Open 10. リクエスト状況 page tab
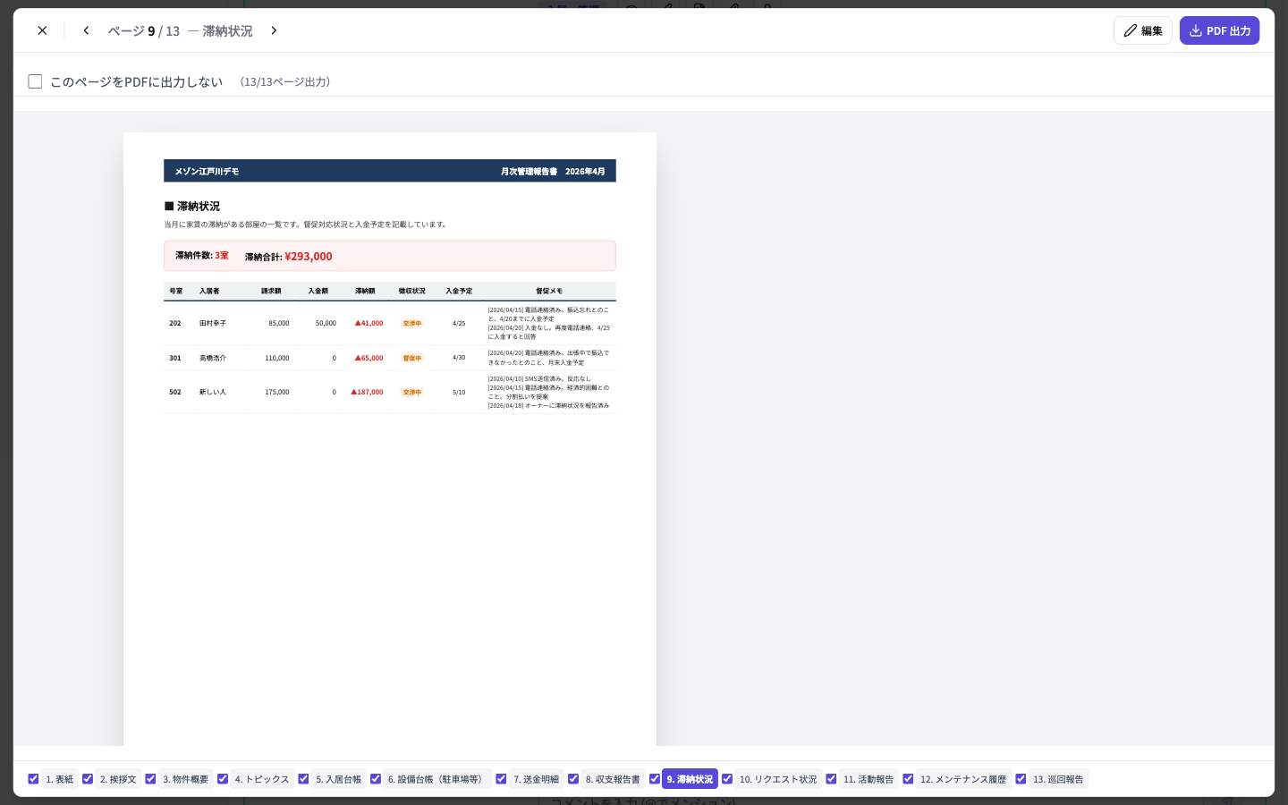Viewport: 1288px width, 805px height. (778, 779)
